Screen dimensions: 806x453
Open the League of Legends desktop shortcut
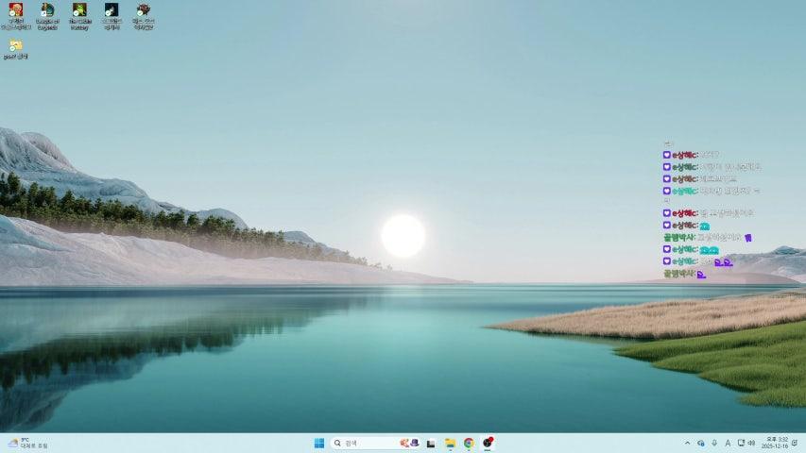click(47, 10)
